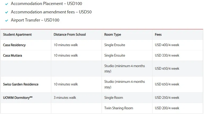204x114 pixels.
Task: Click the checkmark beside Accommodation Placement
Action: pyautogui.click(x=7, y=4)
